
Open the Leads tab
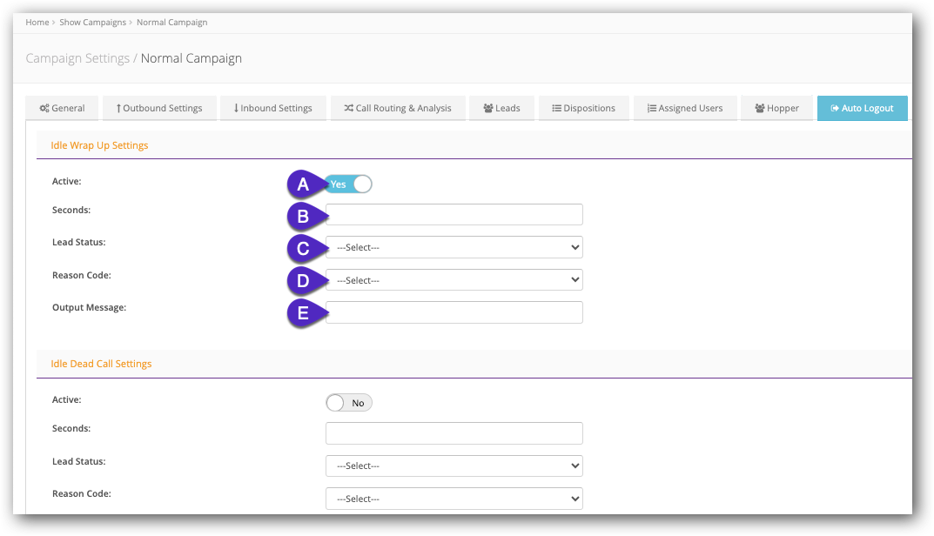[501, 108]
